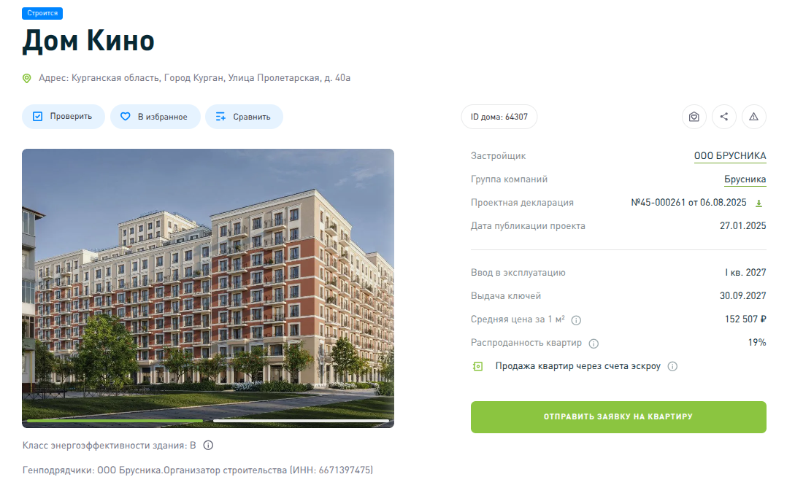795x485 pixels.
Task: Download the project declaration file icon
Action: (x=759, y=203)
